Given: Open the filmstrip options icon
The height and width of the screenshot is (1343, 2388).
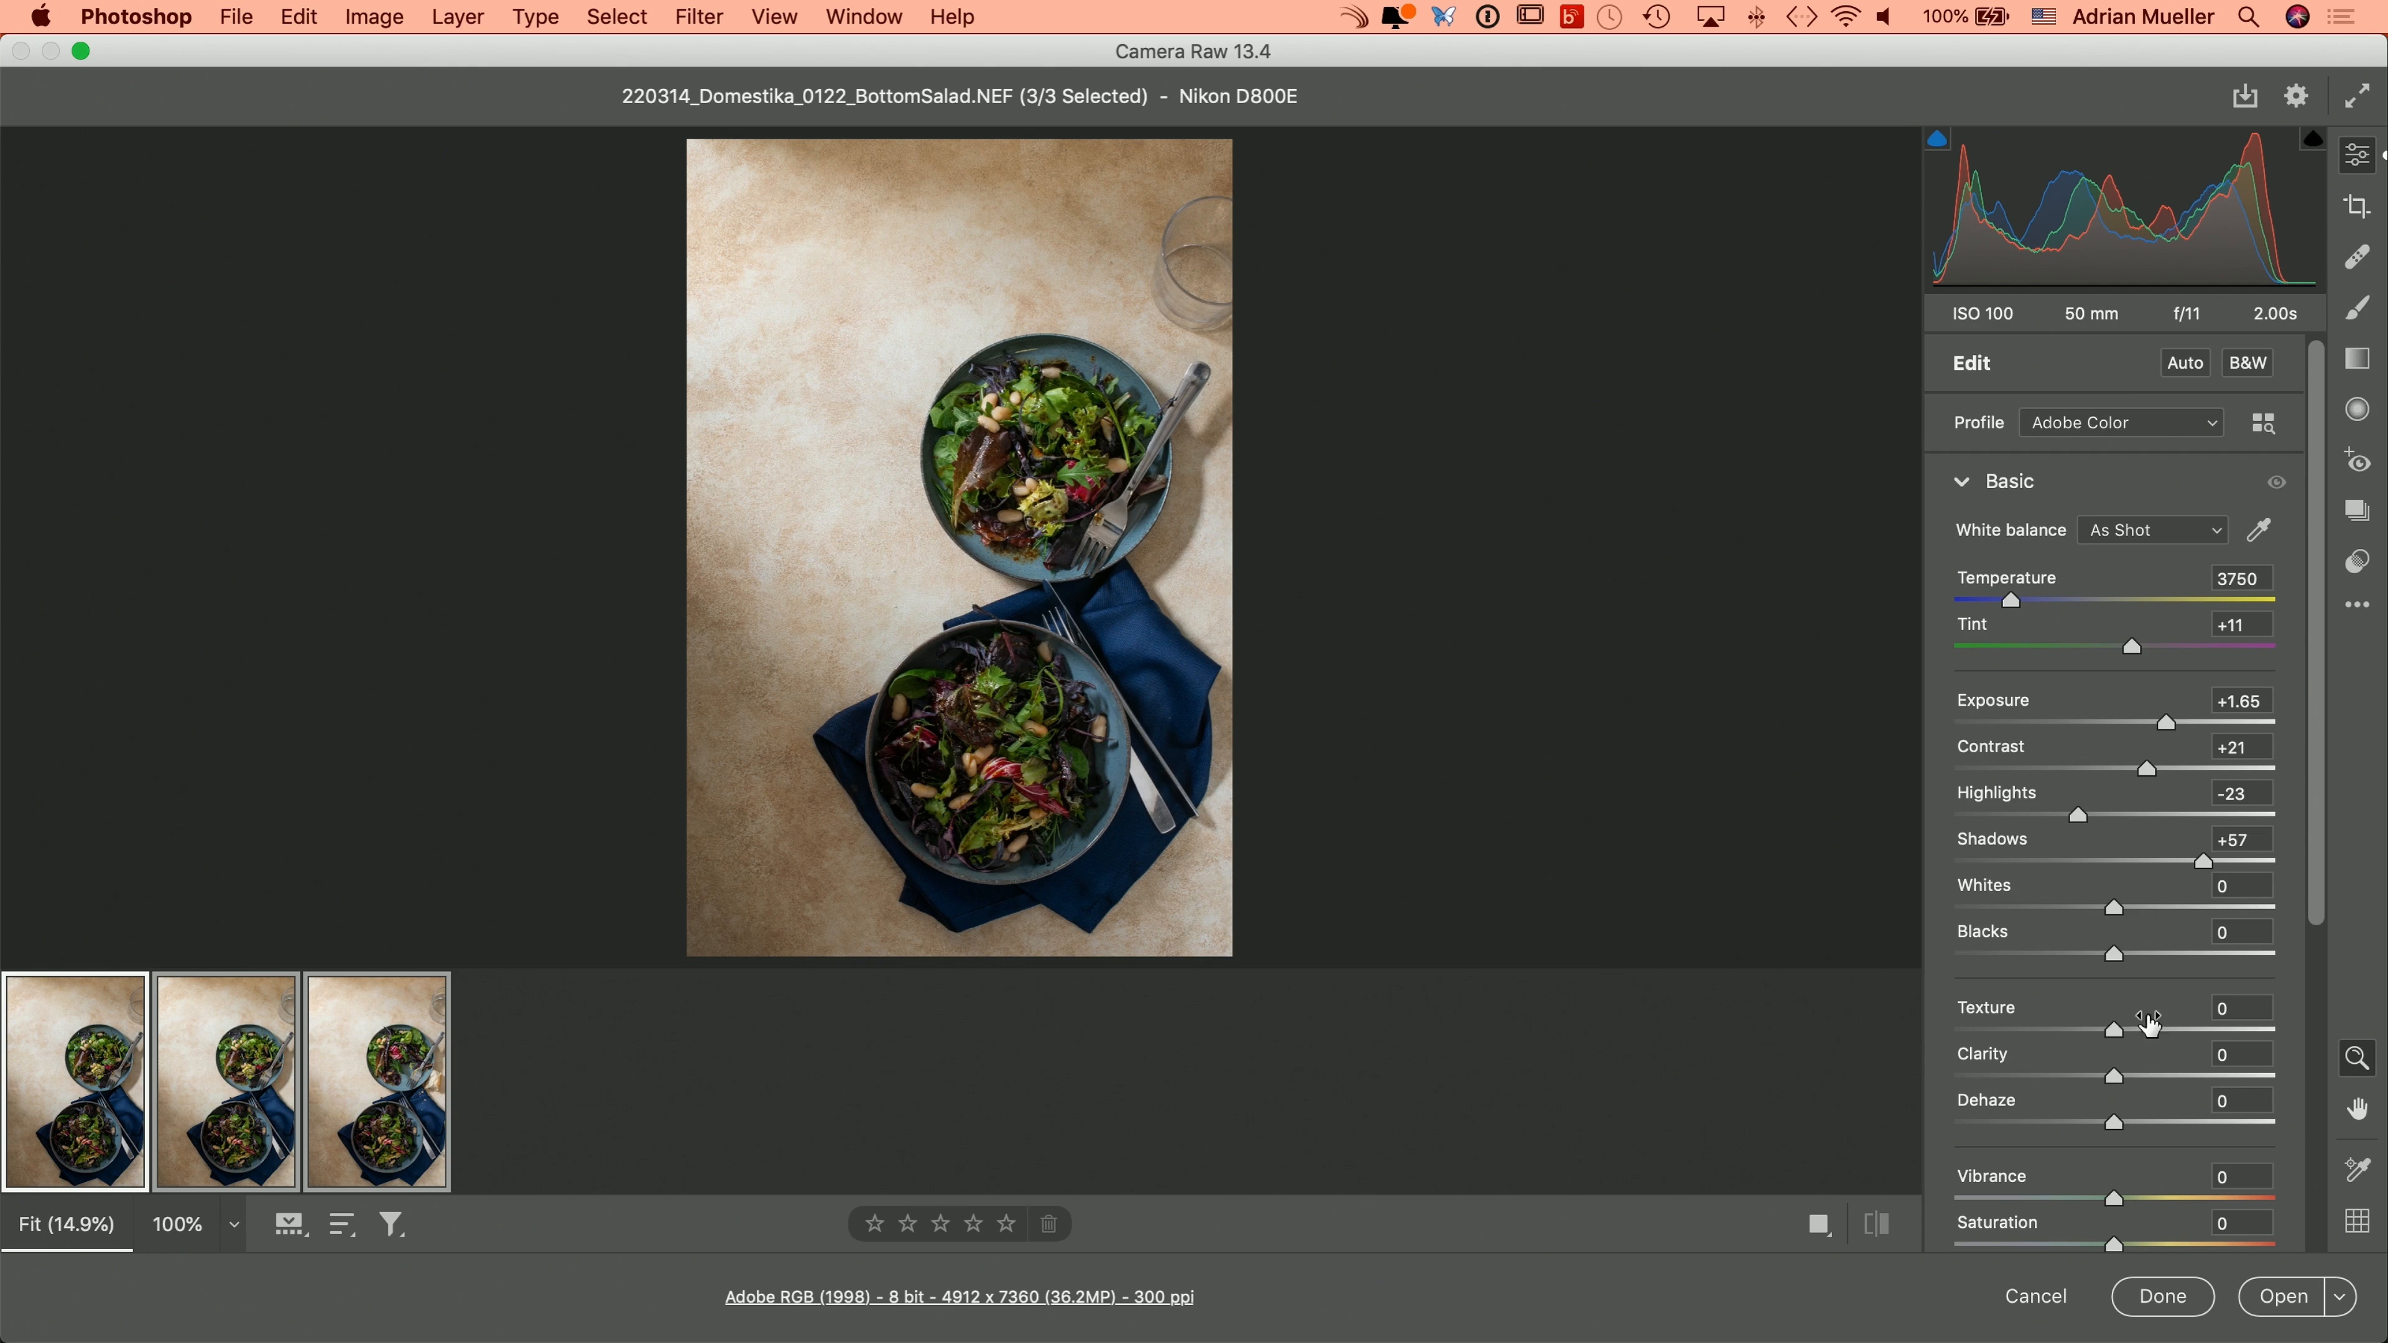Looking at the screenshot, I should (x=290, y=1225).
